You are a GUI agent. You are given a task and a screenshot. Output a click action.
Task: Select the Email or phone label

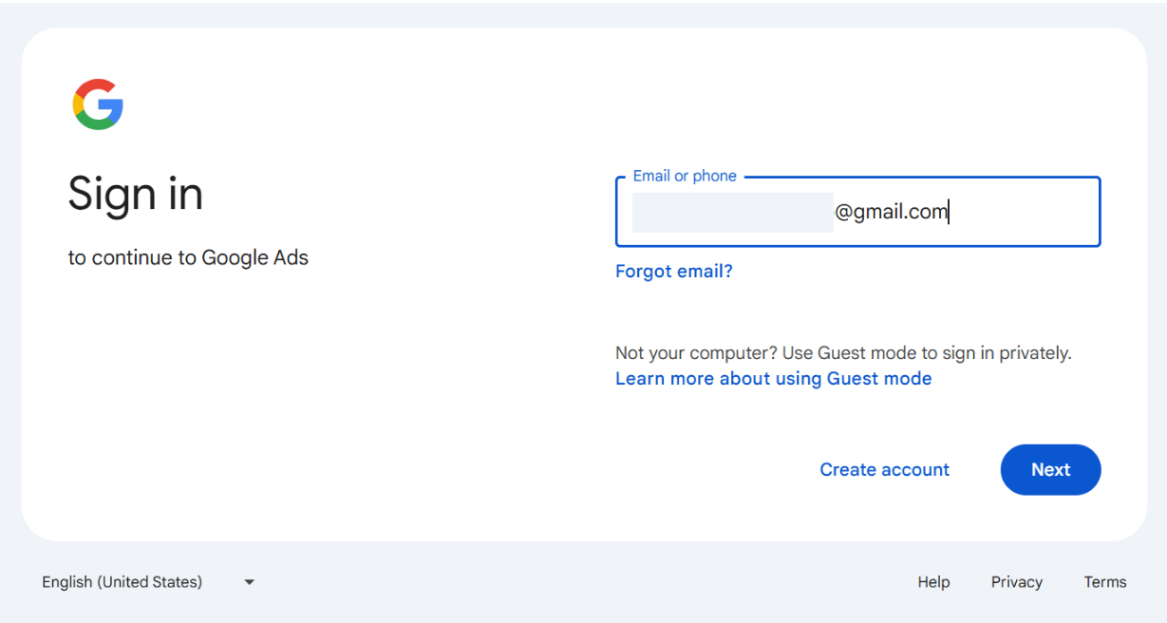pos(684,176)
